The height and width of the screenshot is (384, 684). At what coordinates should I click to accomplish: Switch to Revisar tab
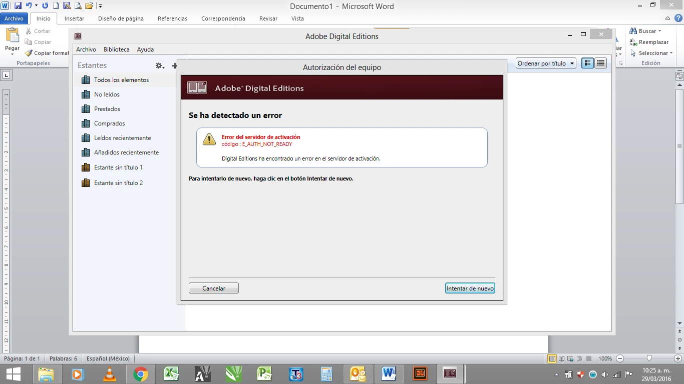pyautogui.click(x=268, y=18)
